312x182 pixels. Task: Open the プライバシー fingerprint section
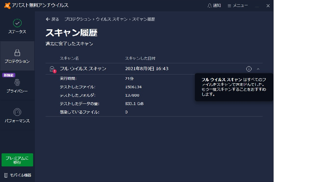pos(17,86)
